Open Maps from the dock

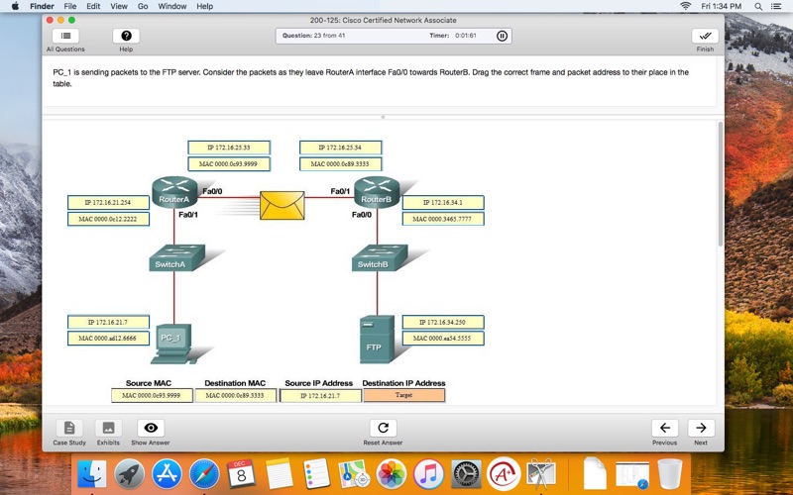pos(354,474)
